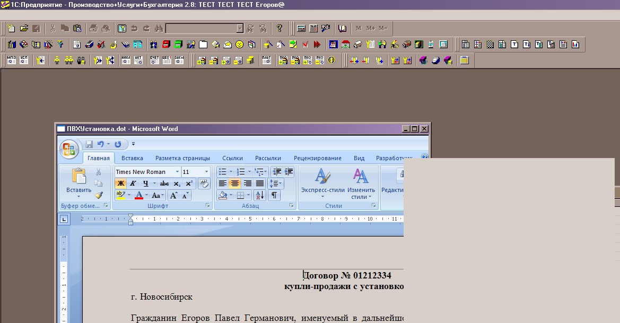Click the Open folder icon in 1C toolbar

24,29
